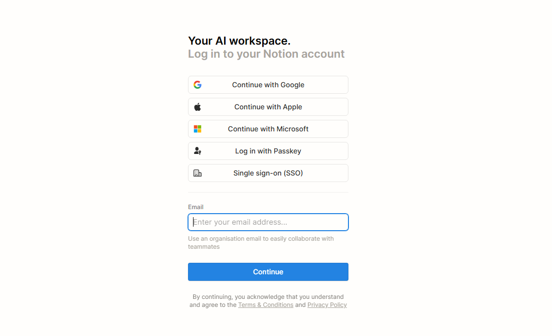The image size is (552, 336).
Task: Select Continue with Google
Action: [268, 85]
